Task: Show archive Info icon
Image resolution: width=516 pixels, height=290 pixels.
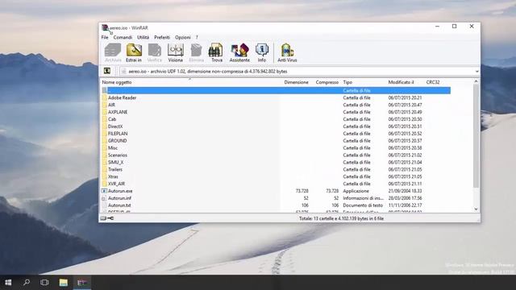Action: (262, 52)
